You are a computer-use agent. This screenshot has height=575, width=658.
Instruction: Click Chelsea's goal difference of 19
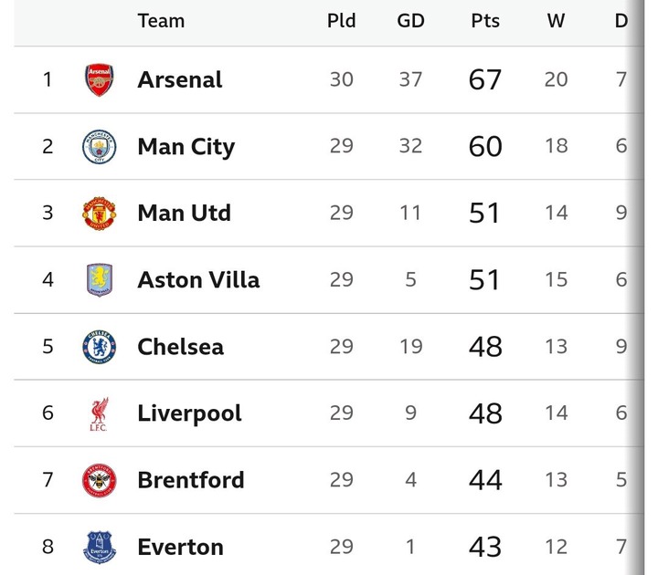(x=410, y=347)
